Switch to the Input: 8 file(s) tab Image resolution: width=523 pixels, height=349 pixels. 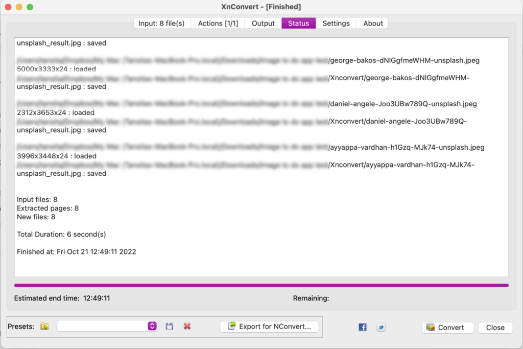pos(162,24)
